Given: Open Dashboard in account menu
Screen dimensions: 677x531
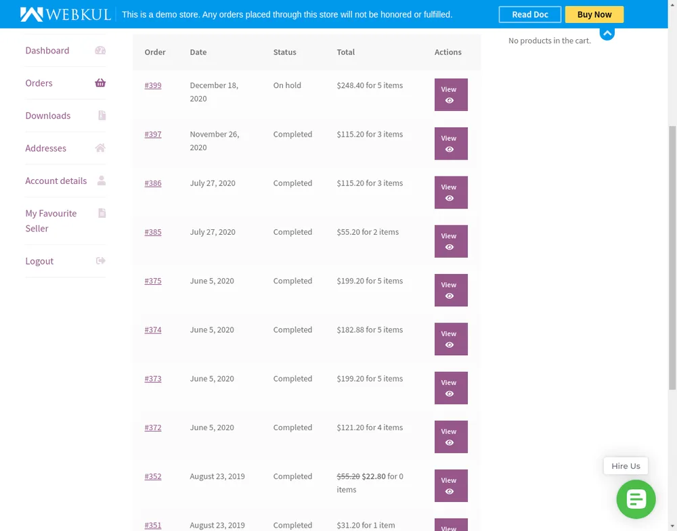Looking at the screenshot, I should point(47,51).
